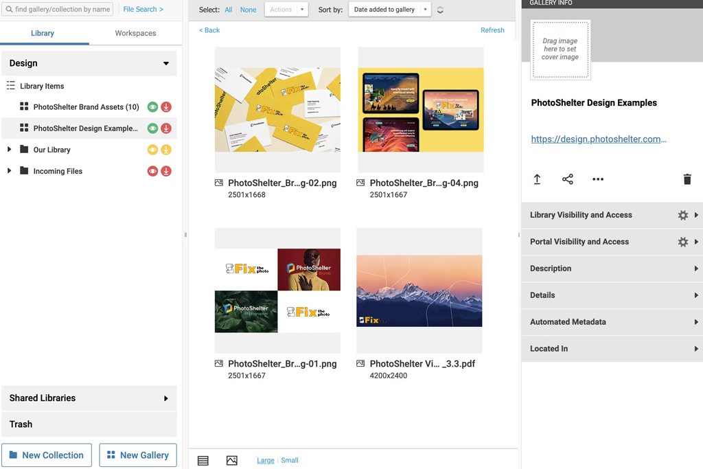Viewport: 703px width, 469px height.
Task: Click the None selection link
Action: [248, 10]
